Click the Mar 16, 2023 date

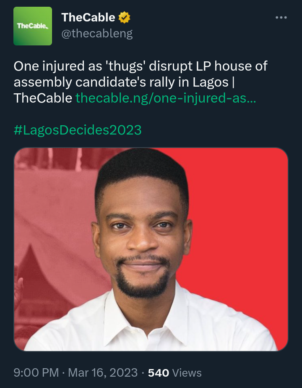[x=103, y=372]
